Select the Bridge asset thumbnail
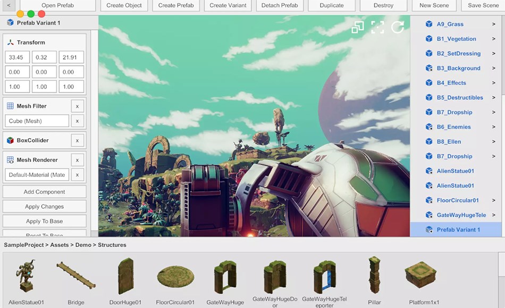 click(76, 277)
